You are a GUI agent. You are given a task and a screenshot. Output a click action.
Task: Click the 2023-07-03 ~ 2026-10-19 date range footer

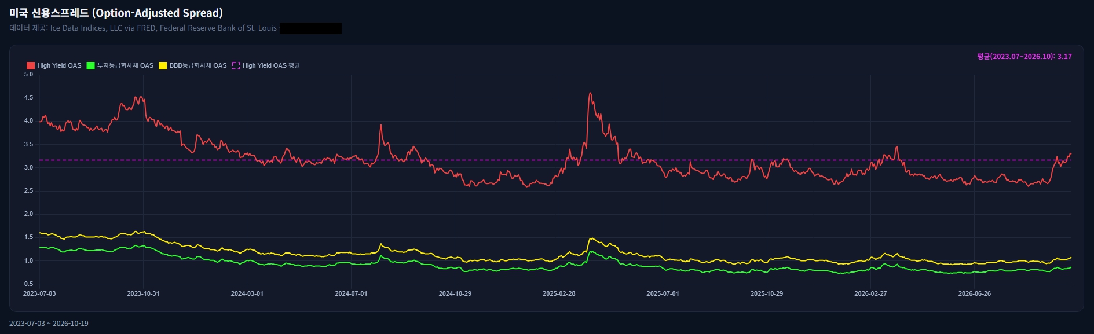(x=49, y=324)
